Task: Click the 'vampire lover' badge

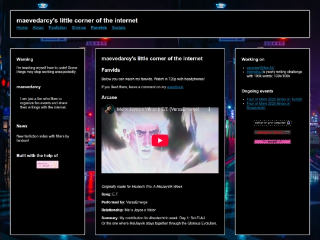Action: [273, 132]
